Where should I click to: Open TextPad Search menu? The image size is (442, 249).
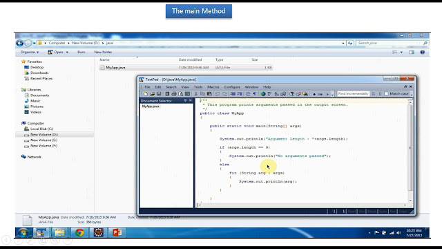pos(171,87)
